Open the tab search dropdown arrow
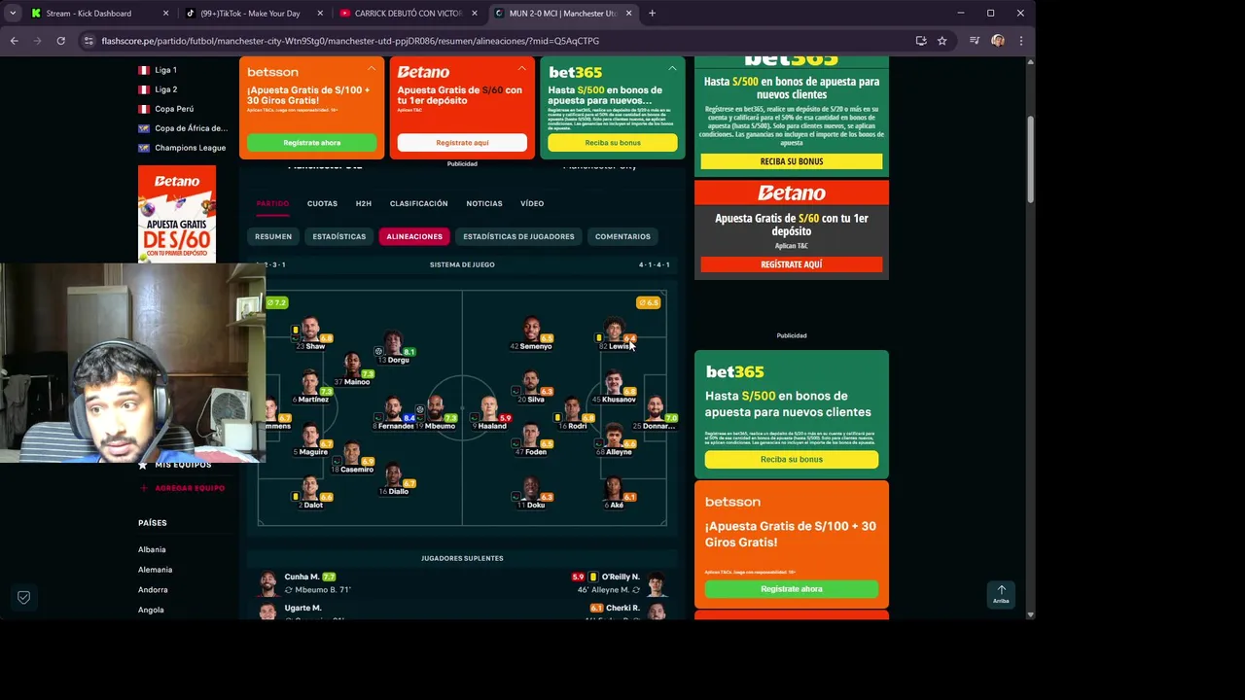This screenshot has width=1245, height=700. [13, 14]
